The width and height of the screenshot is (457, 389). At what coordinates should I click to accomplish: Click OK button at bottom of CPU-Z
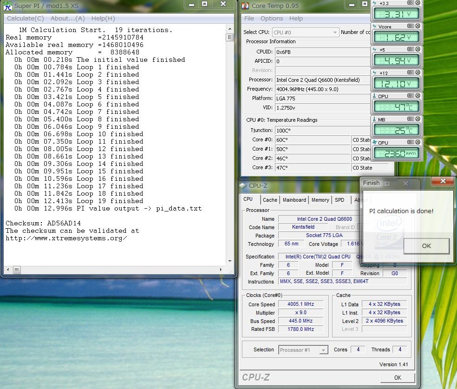[398, 378]
